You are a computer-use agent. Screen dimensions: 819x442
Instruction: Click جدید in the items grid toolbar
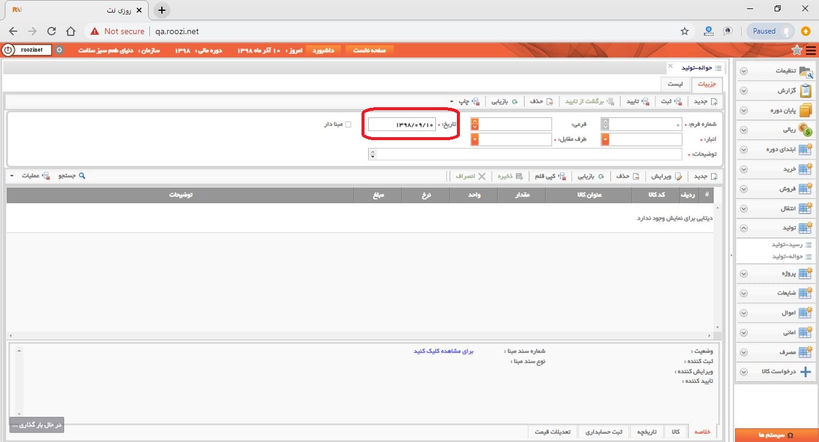tap(705, 177)
